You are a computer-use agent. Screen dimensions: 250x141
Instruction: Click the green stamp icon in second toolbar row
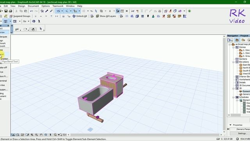[153, 16]
